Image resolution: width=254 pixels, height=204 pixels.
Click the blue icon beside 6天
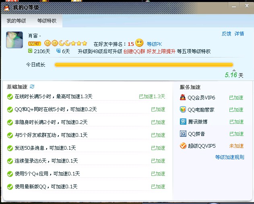(x=58, y=51)
